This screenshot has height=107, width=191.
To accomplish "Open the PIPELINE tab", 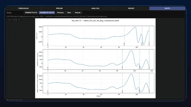I will coord(59,8).
